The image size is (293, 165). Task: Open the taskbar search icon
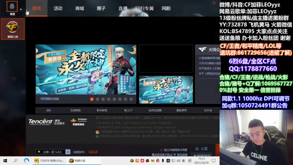coord(16,161)
